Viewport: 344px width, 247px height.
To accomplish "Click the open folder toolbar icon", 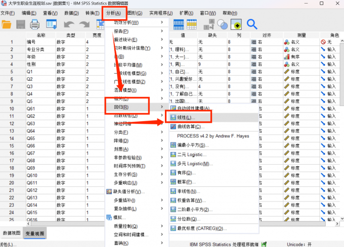I will coord(7,24).
